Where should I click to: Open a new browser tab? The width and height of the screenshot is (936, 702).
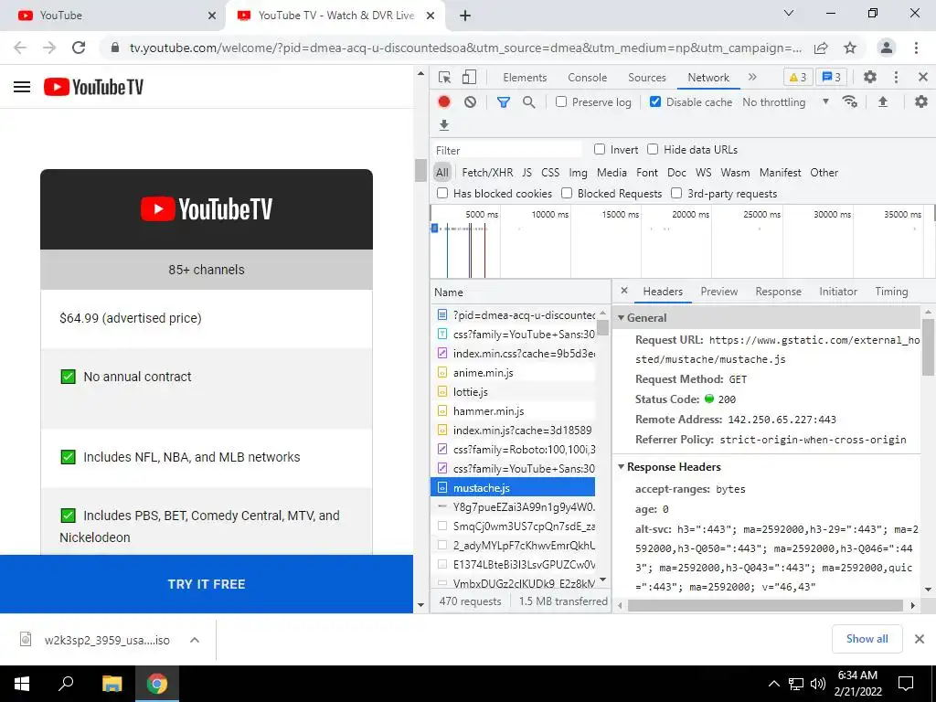(x=465, y=16)
